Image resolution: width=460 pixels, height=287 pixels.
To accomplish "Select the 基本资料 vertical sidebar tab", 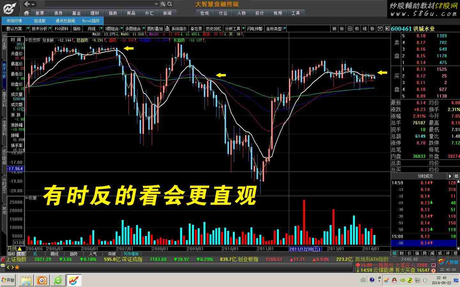I will (x=4, y=99).
